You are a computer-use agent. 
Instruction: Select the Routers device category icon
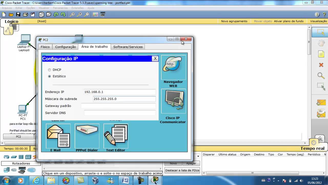coord(6,157)
